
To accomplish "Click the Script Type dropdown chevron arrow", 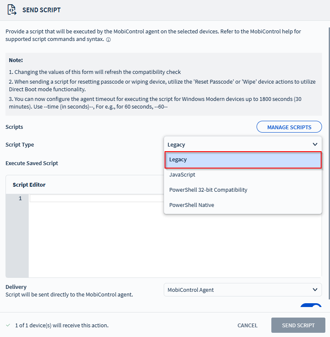I will point(315,144).
